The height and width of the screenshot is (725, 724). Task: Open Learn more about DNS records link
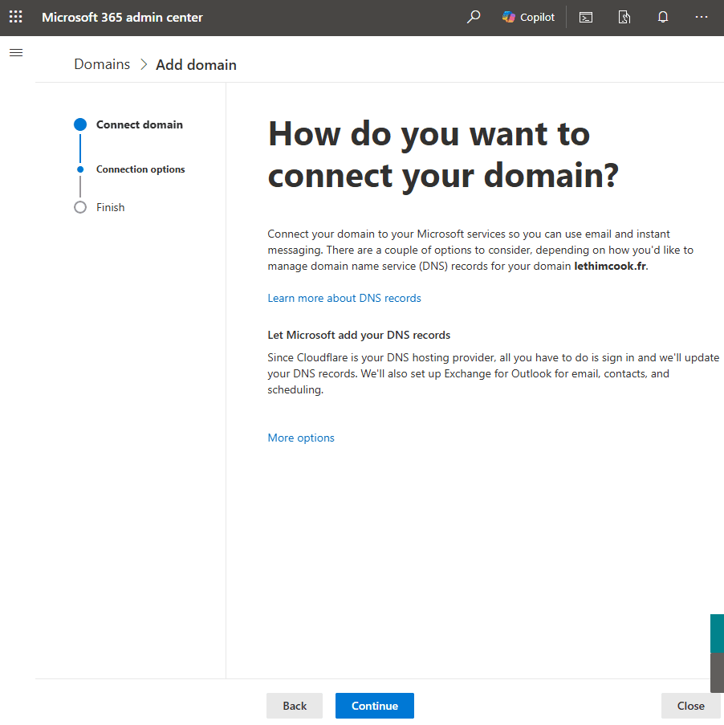[x=344, y=298]
